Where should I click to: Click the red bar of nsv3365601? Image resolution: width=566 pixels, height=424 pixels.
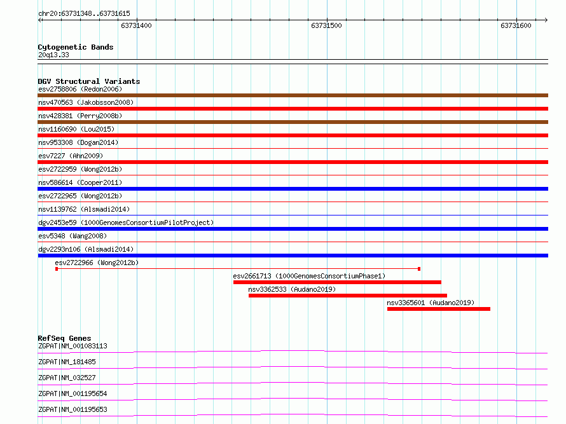439,309
